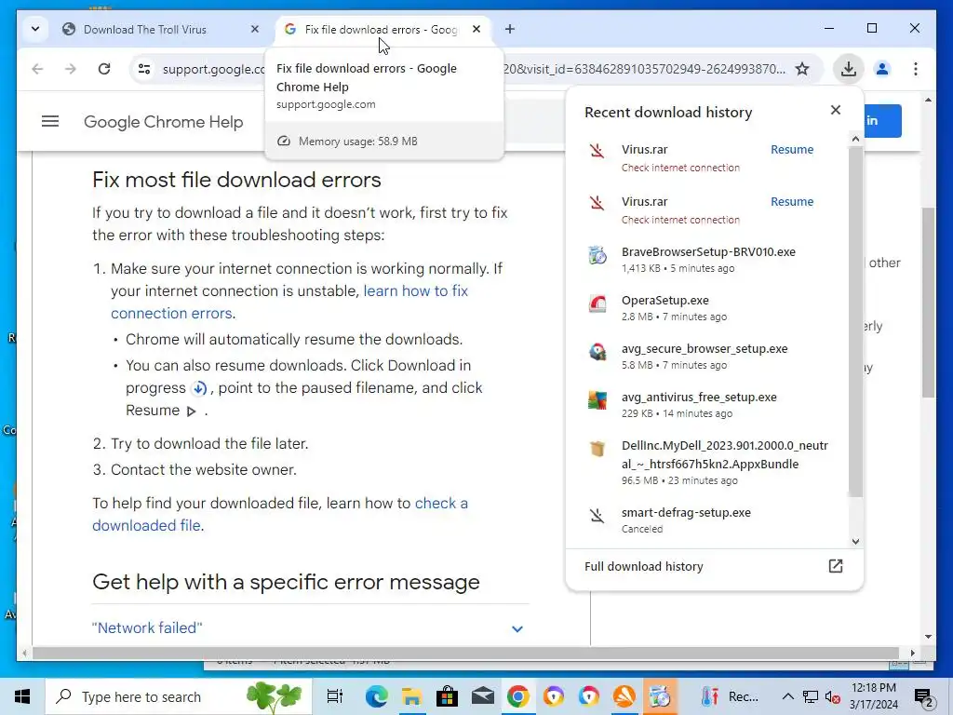Image resolution: width=953 pixels, height=715 pixels.
Task: Click the BraveBrowserSetup file icon
Action: [x=597, y=255]
